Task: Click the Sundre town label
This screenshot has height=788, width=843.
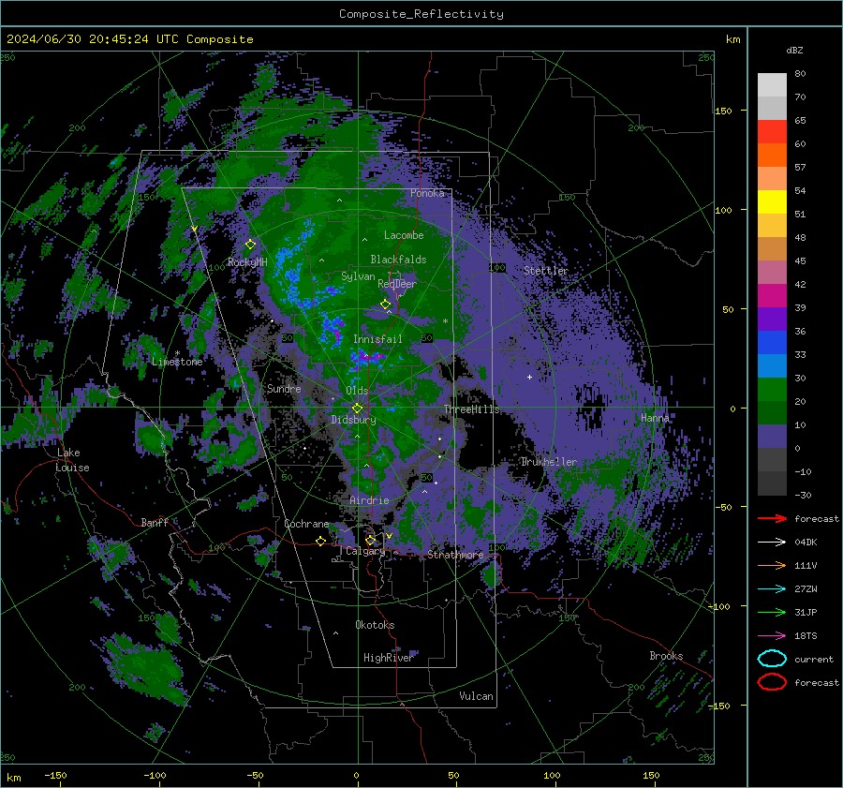Action: click(284, 389)
